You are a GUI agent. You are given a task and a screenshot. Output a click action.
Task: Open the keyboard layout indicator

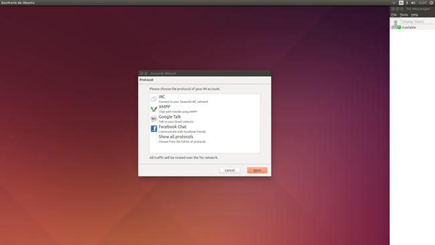tap(401, 3)
